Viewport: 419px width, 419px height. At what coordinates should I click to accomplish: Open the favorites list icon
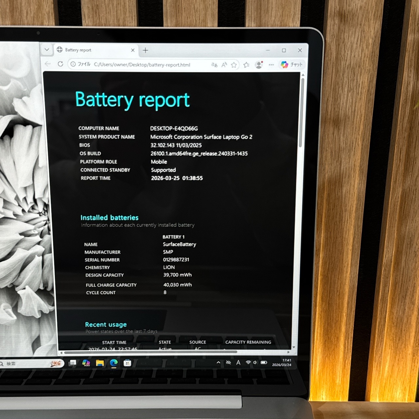click(246, 65)
